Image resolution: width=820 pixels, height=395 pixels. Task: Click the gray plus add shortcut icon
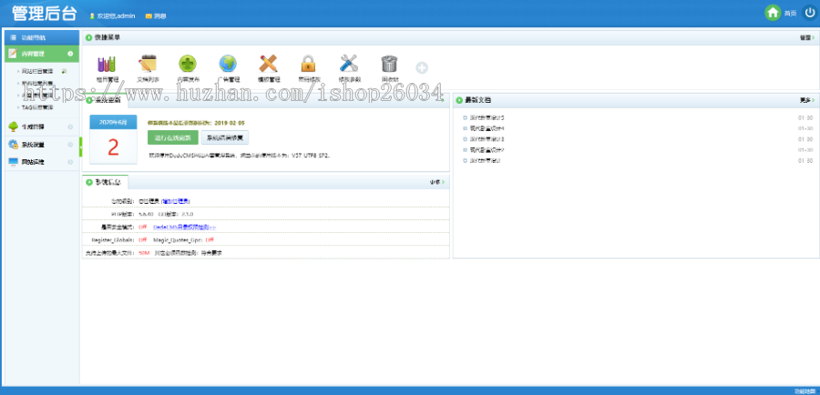(422, 67)
